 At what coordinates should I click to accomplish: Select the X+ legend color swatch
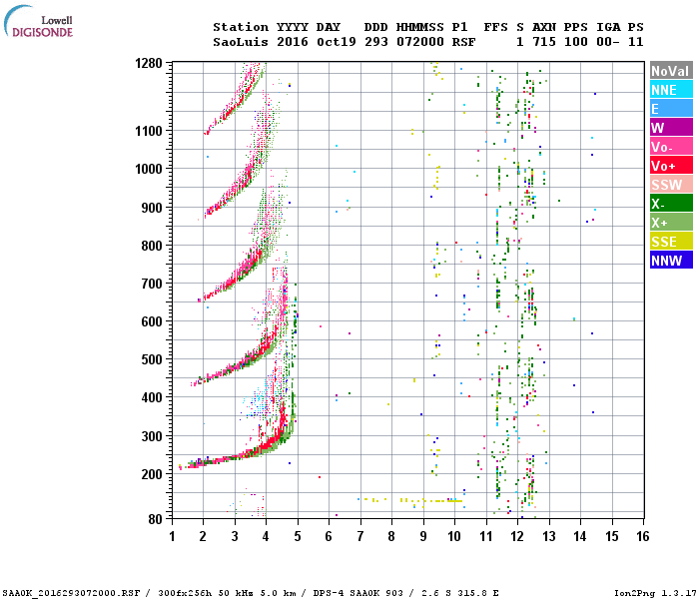tap(671, 222)
